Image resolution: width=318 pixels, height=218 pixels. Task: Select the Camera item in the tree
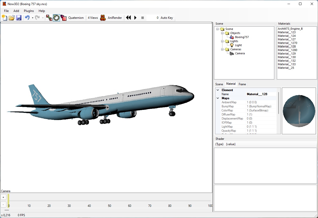tap(240, 53)
